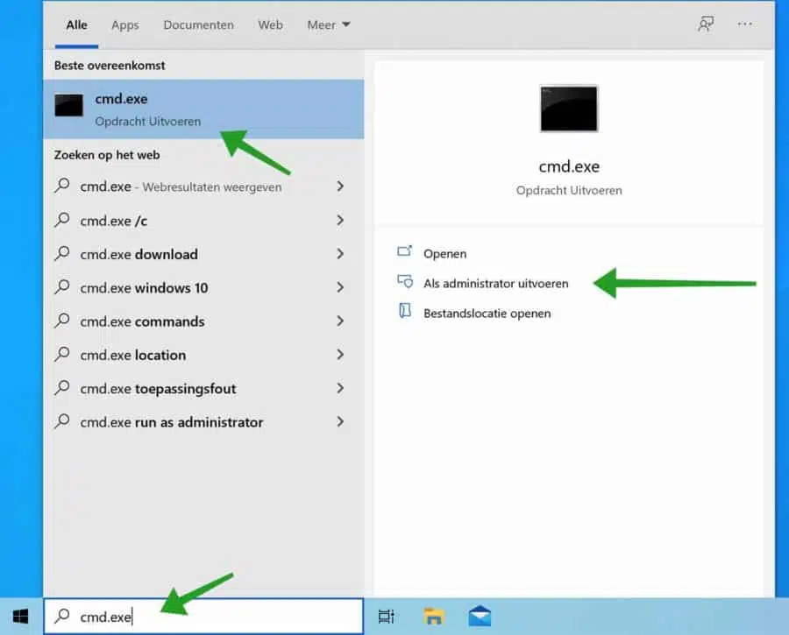Launch File Explorer from the taskbar
This screenshot has height=635, width=789.
coord(433,617)
